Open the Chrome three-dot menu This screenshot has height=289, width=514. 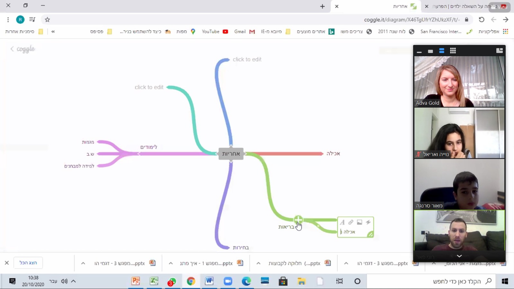(8, 20)
